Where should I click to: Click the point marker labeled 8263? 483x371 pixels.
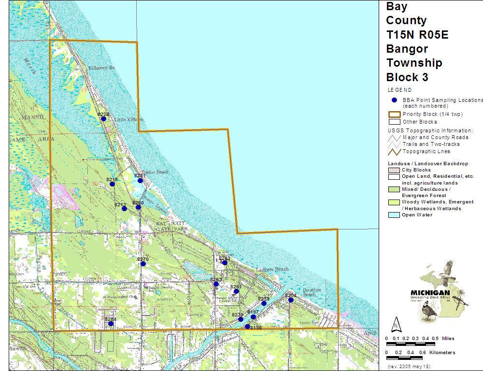point(216,284)
